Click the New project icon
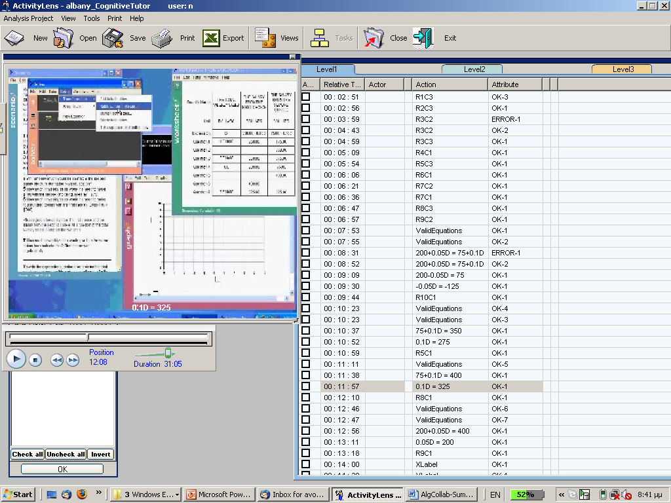The width and height of the screenshot is (671, 503). (14, 38)
